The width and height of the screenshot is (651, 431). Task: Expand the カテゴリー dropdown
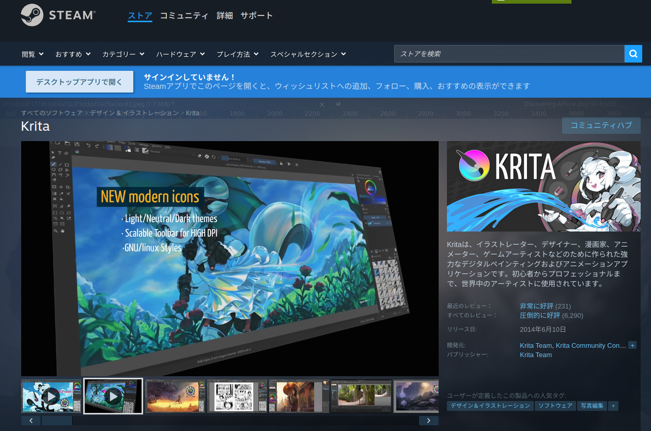pyautogui.click(x=123, y=54)
